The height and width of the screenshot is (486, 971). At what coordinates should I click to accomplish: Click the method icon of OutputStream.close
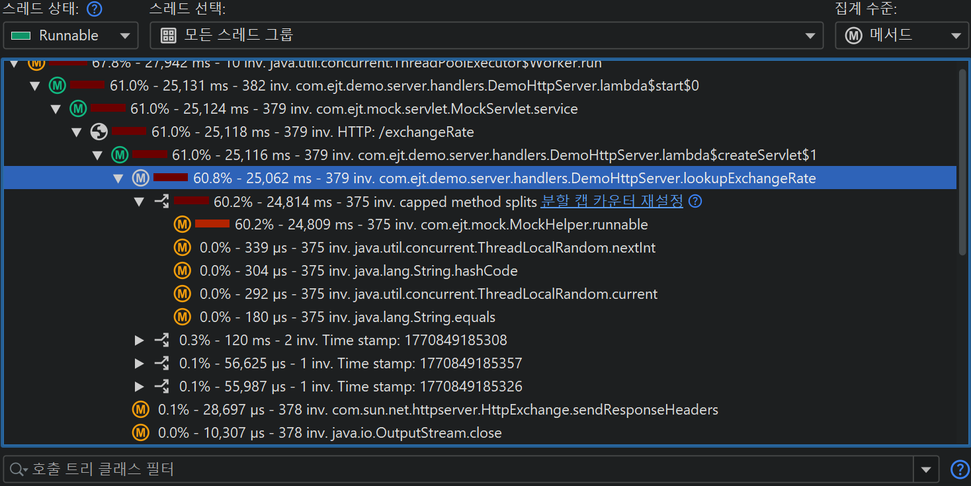tap(141, 433)
